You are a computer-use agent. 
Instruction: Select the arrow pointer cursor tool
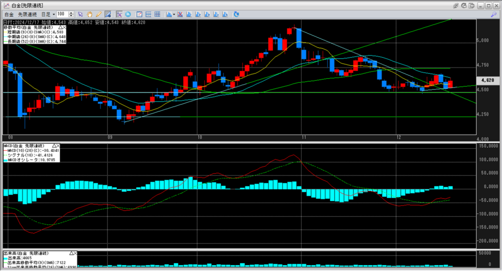point(81,15)
